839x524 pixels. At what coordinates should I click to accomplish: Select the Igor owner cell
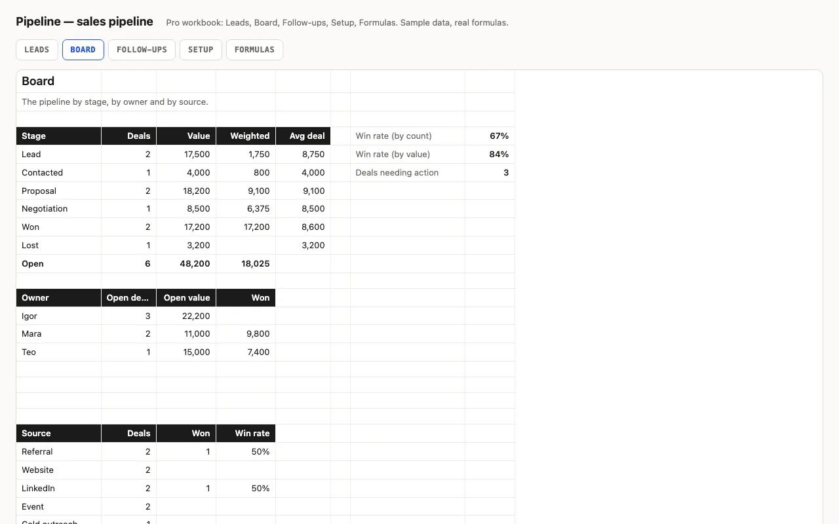pos(59,316)
